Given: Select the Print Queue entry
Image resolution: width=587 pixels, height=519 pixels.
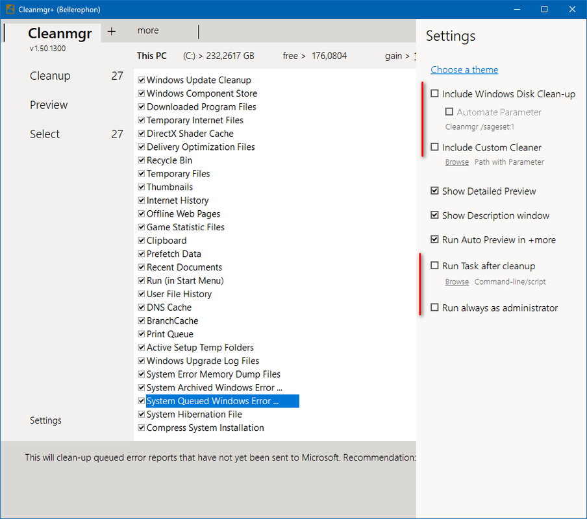Looking at the screenshot, I should point(170,334).
